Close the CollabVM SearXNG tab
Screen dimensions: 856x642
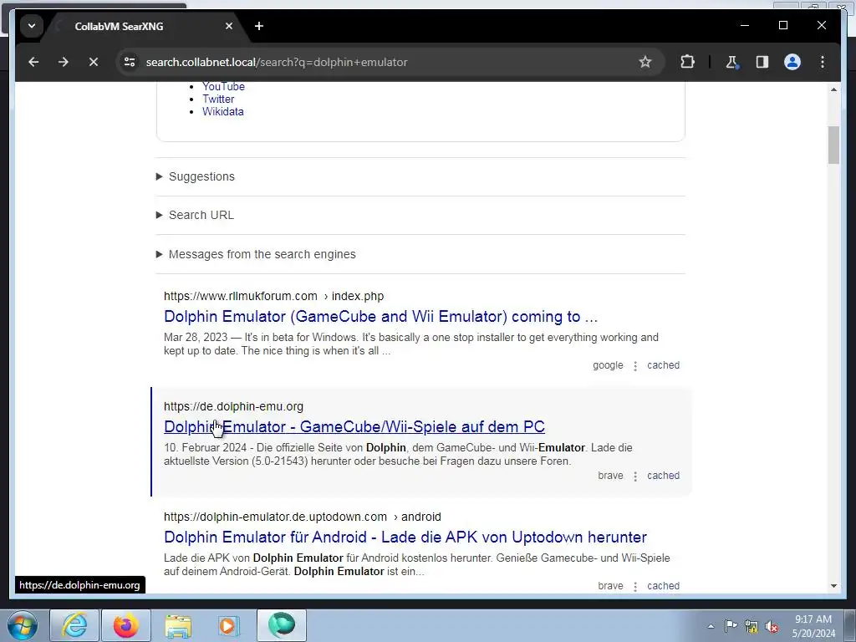click(x=229, y=26)
